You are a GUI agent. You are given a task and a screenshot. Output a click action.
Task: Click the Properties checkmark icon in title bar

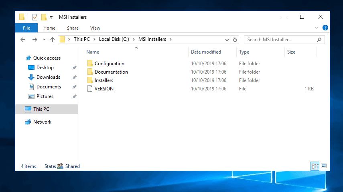(35, 17)
